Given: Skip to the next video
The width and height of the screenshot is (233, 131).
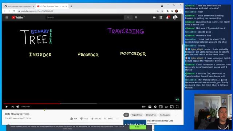Looking at the screenshot, I should tap(12, 107).
